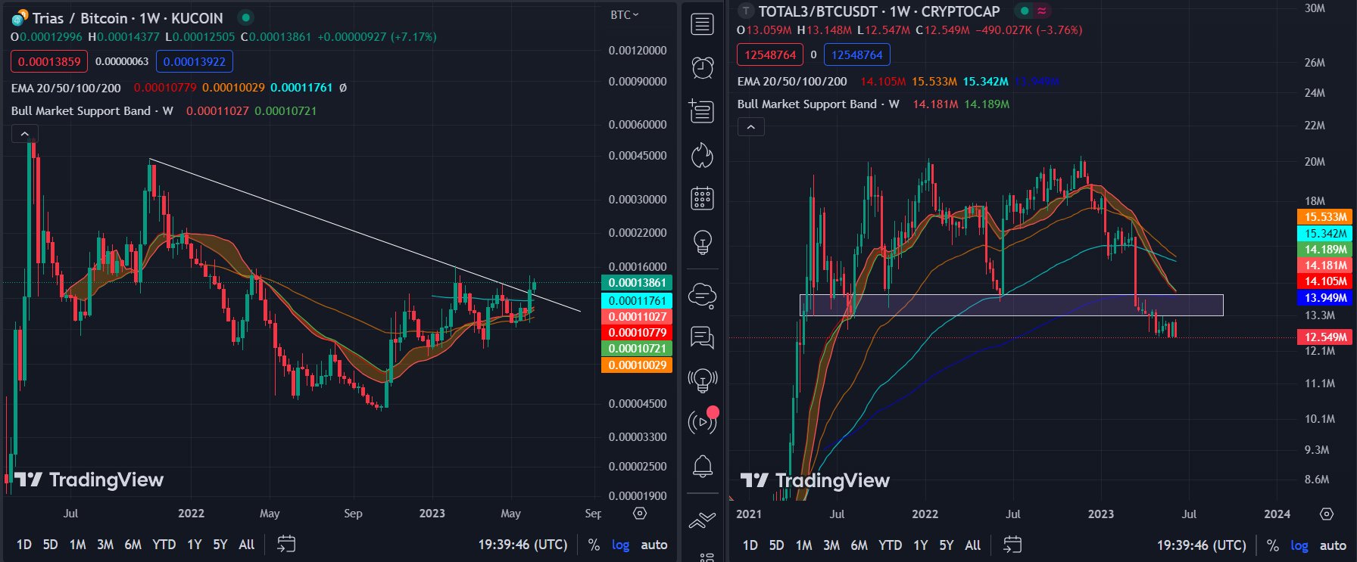This screenshot has width=1357, height=562.
Task: Click blue buy button 0.00013922
Action: click(x=195, y=62)
